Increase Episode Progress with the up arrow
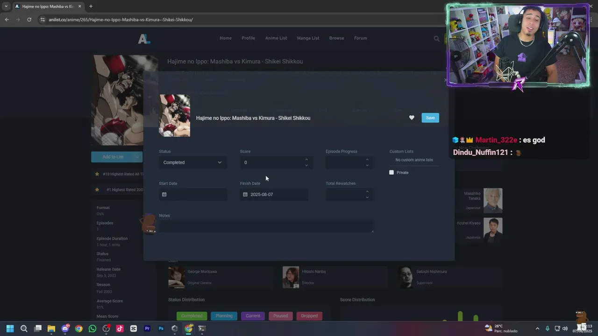The image size is (598, 336). point(367,160)
